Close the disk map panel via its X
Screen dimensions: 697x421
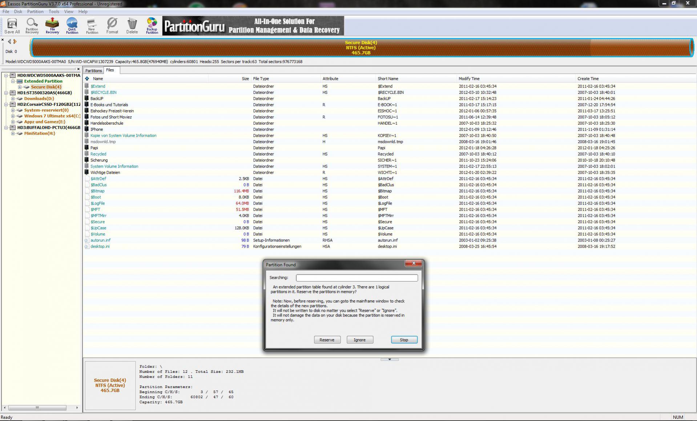(x=3, y=40)
